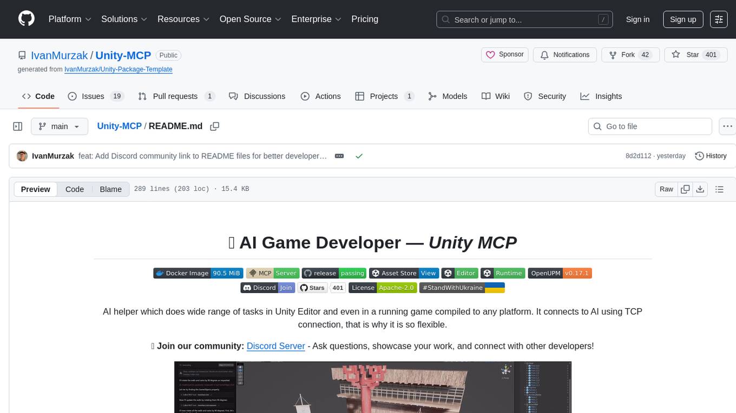Fork the Unity-MCP repository
This screenshot has height=413, width=736.
coord(630,55)
